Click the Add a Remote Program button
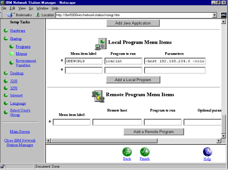The height and width of the screenshot is (170, 228). point(154,132)
